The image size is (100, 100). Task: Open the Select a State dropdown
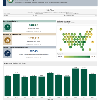(19, 16)
